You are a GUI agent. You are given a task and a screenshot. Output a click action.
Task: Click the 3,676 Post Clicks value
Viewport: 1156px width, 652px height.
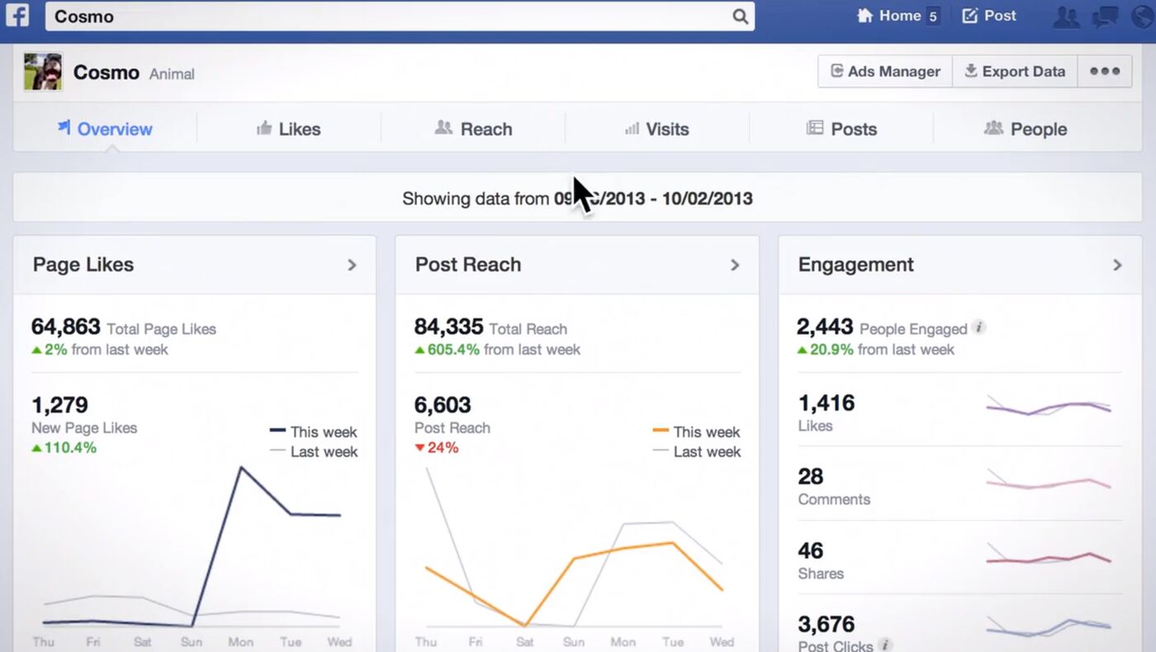[827, 624]
